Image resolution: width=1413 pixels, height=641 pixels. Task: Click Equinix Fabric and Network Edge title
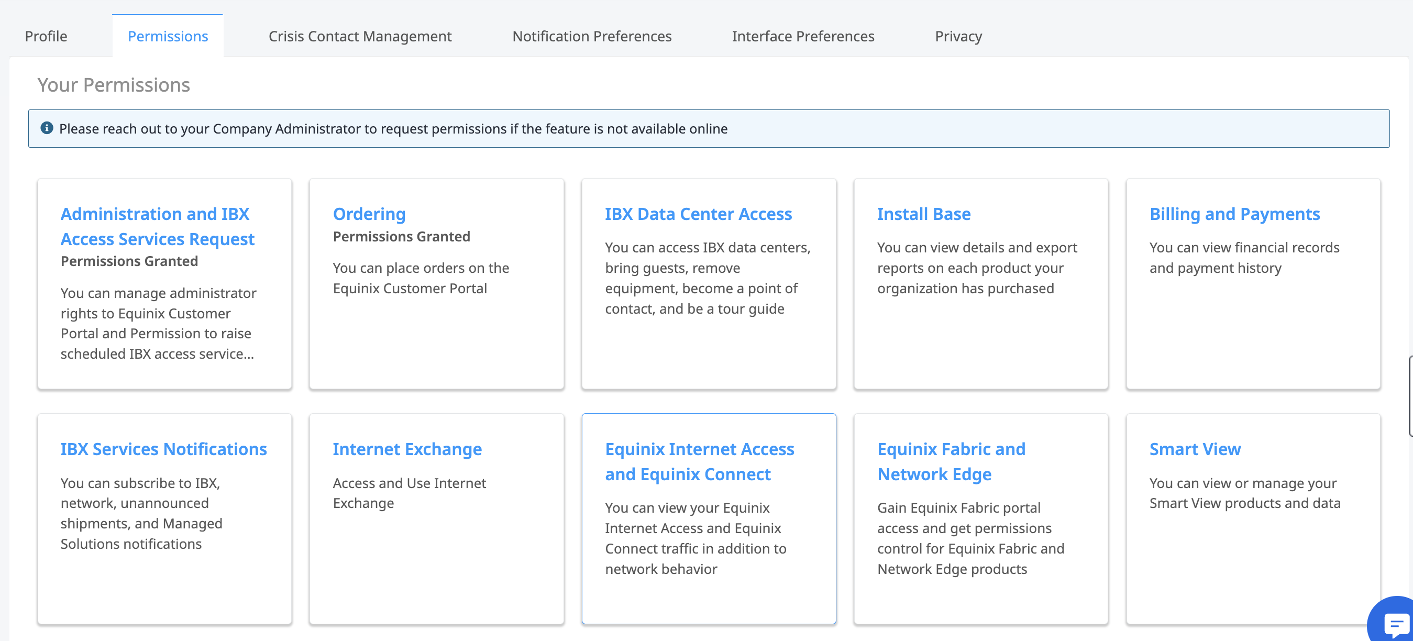pyautogui.click(x=951, y=461)
